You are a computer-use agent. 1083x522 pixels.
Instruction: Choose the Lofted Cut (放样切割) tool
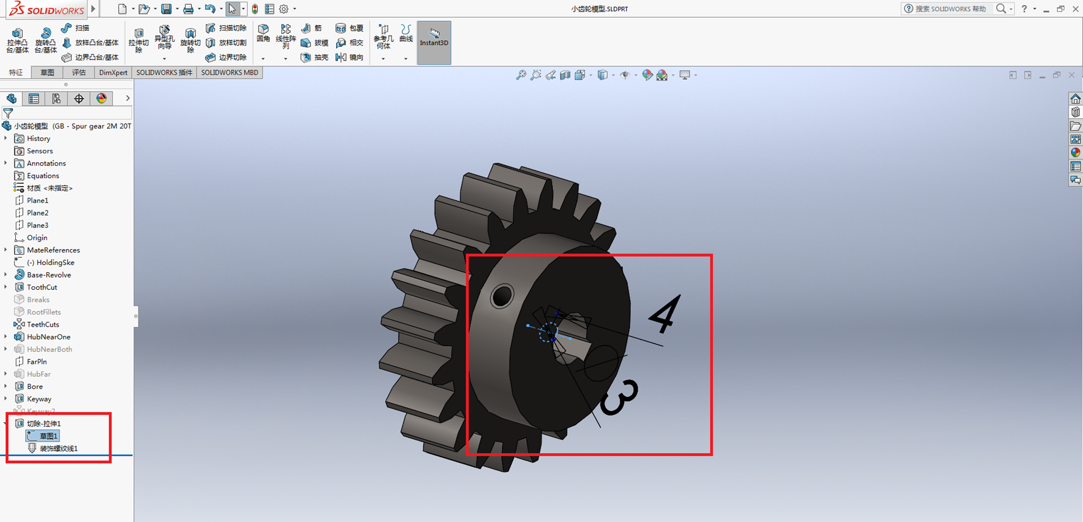point(226,43)
